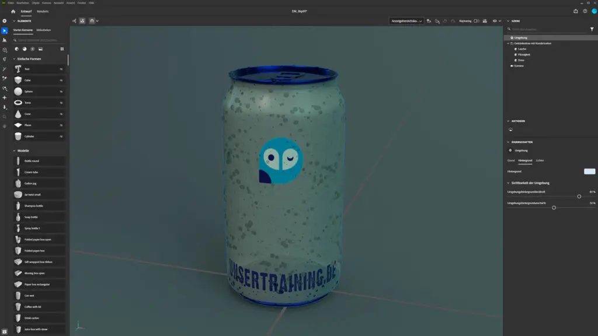
Task: Click the action icon under Aktionen
Action: [x=510, y=129]
